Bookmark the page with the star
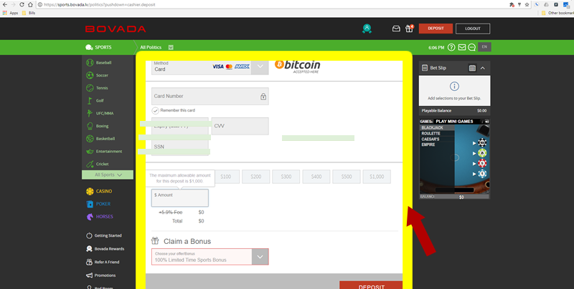The image size is (574, 289). coord(527,5)
